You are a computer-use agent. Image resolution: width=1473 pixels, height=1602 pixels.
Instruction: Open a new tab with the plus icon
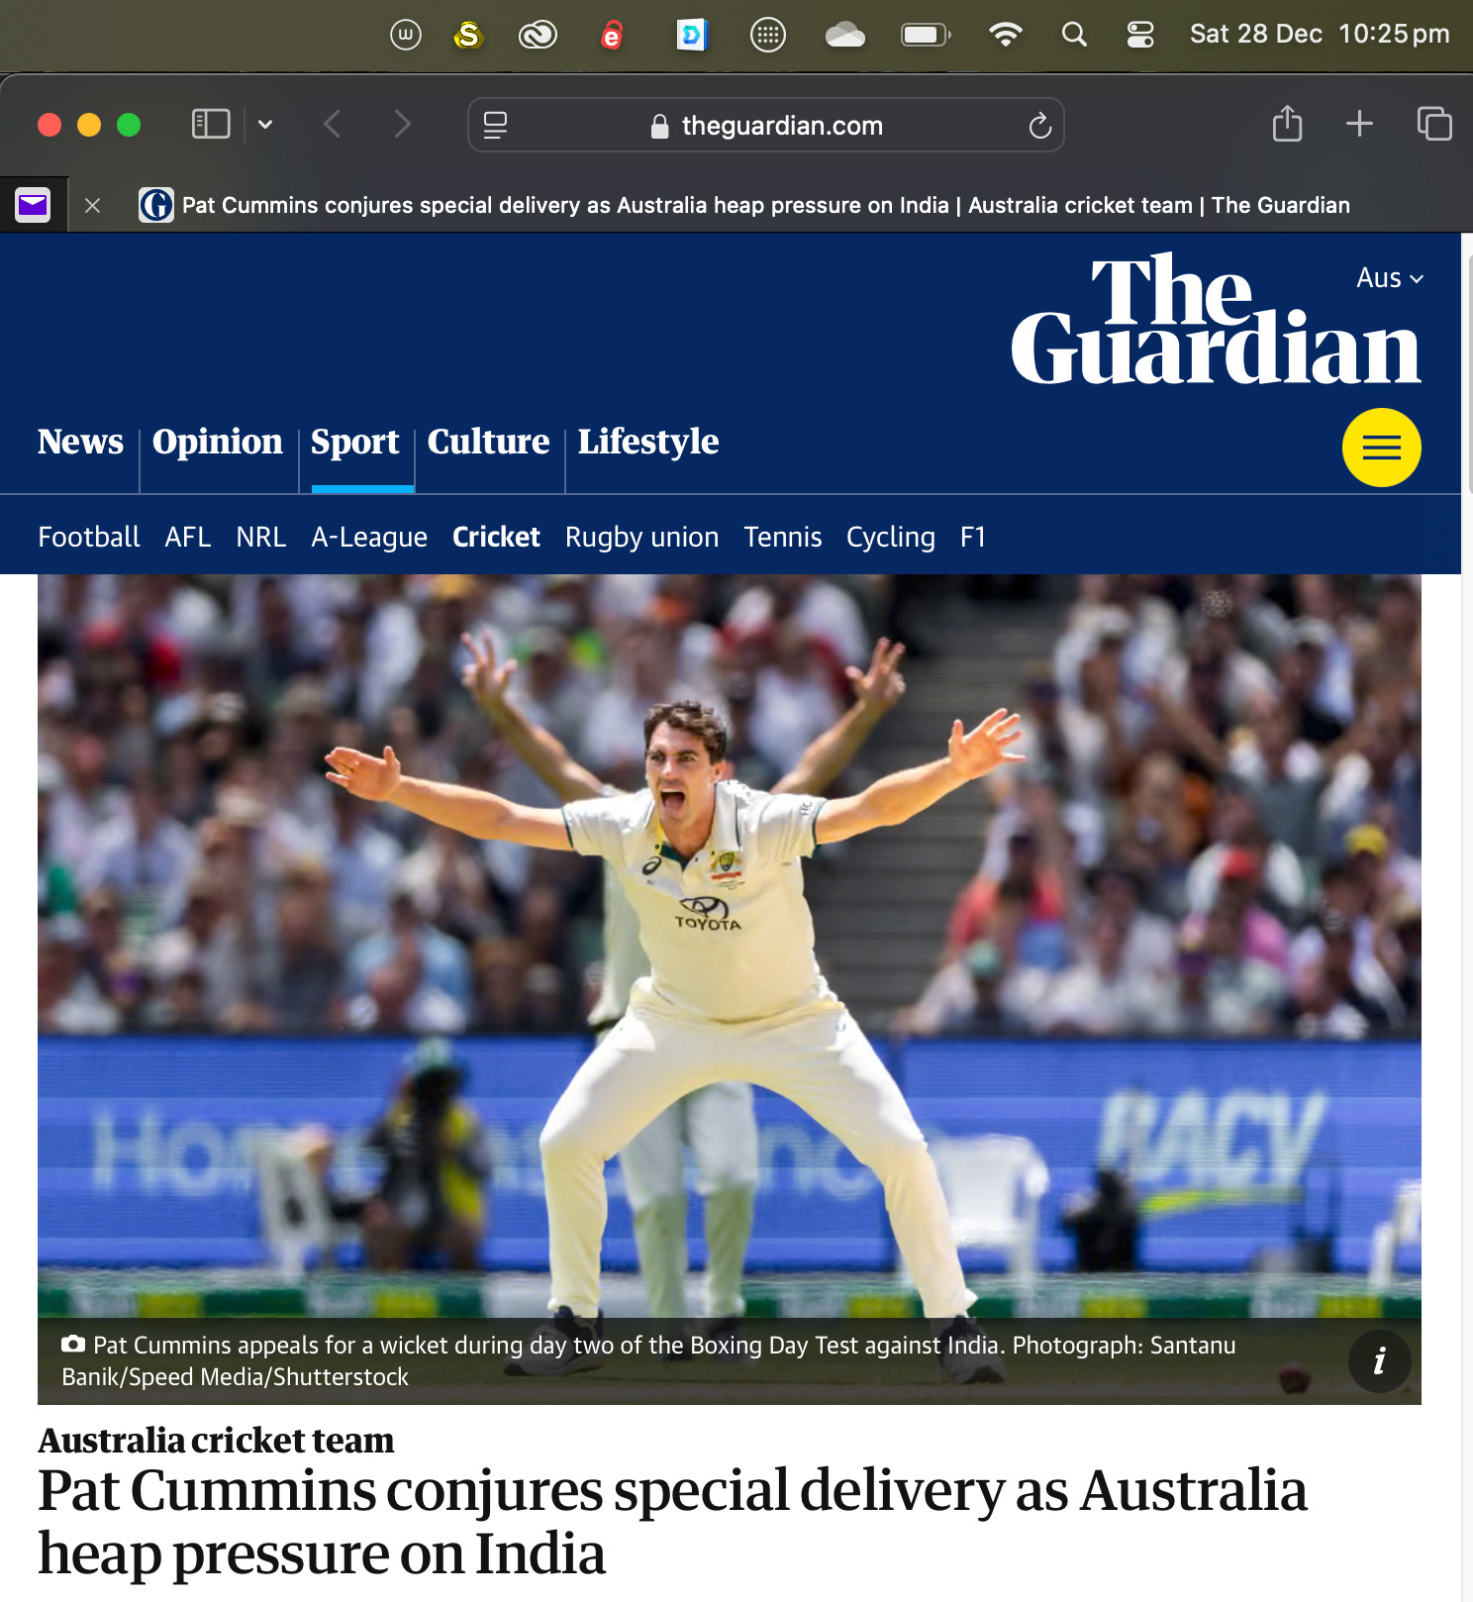tap(1359, 124)
